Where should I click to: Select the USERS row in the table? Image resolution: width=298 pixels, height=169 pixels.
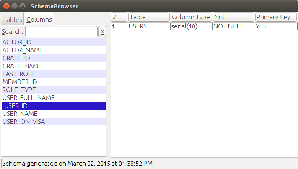pos(149,26)
